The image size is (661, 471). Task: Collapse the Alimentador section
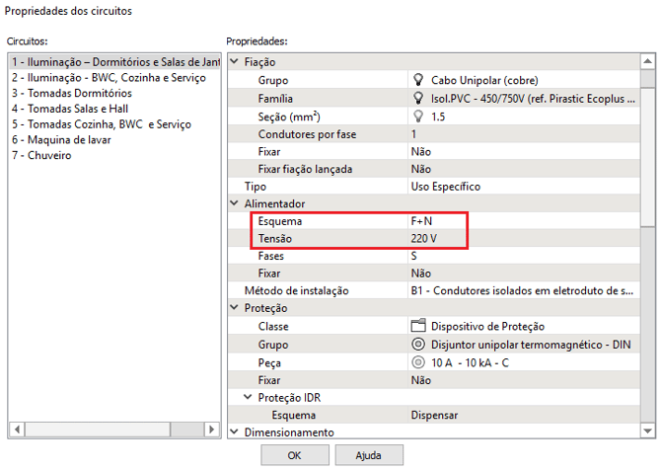tap(234, 203)
